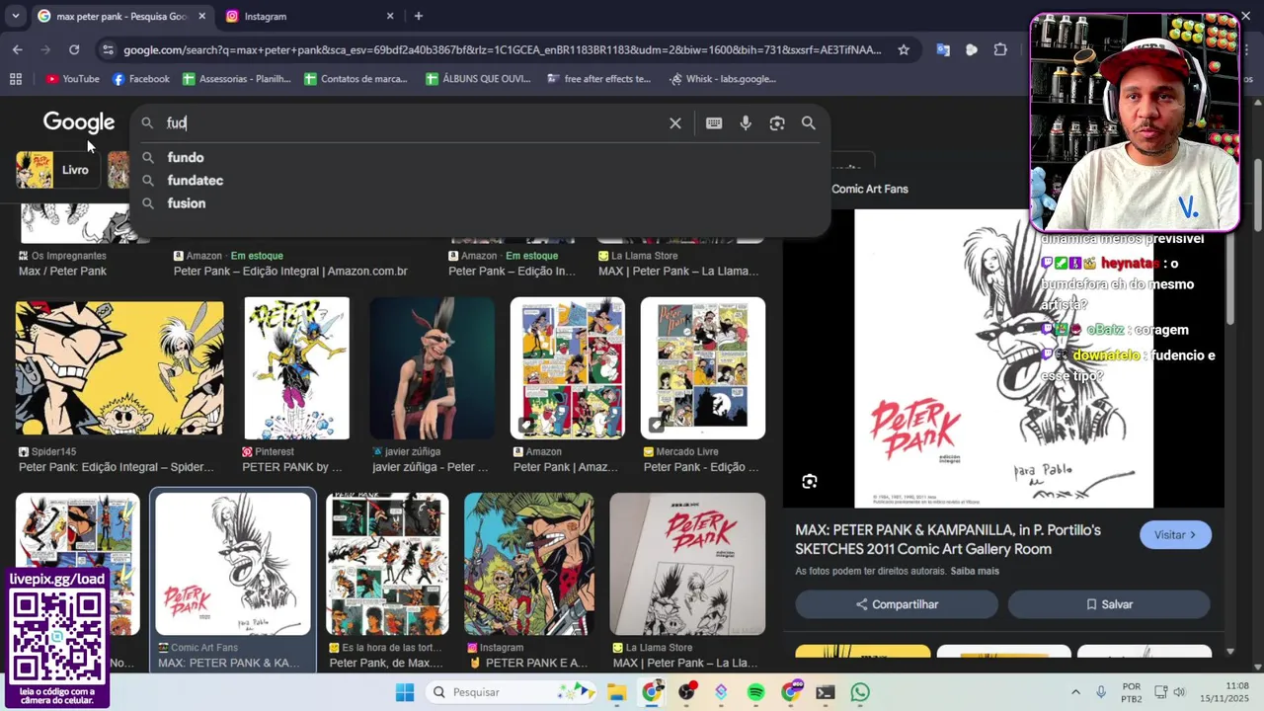1264x711 pixels.
Task: Click the browser address bar URL
Action: [503, 49]
